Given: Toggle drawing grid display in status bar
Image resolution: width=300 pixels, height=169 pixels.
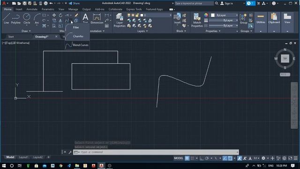Looking at the screenshot, I should point(187,158).
